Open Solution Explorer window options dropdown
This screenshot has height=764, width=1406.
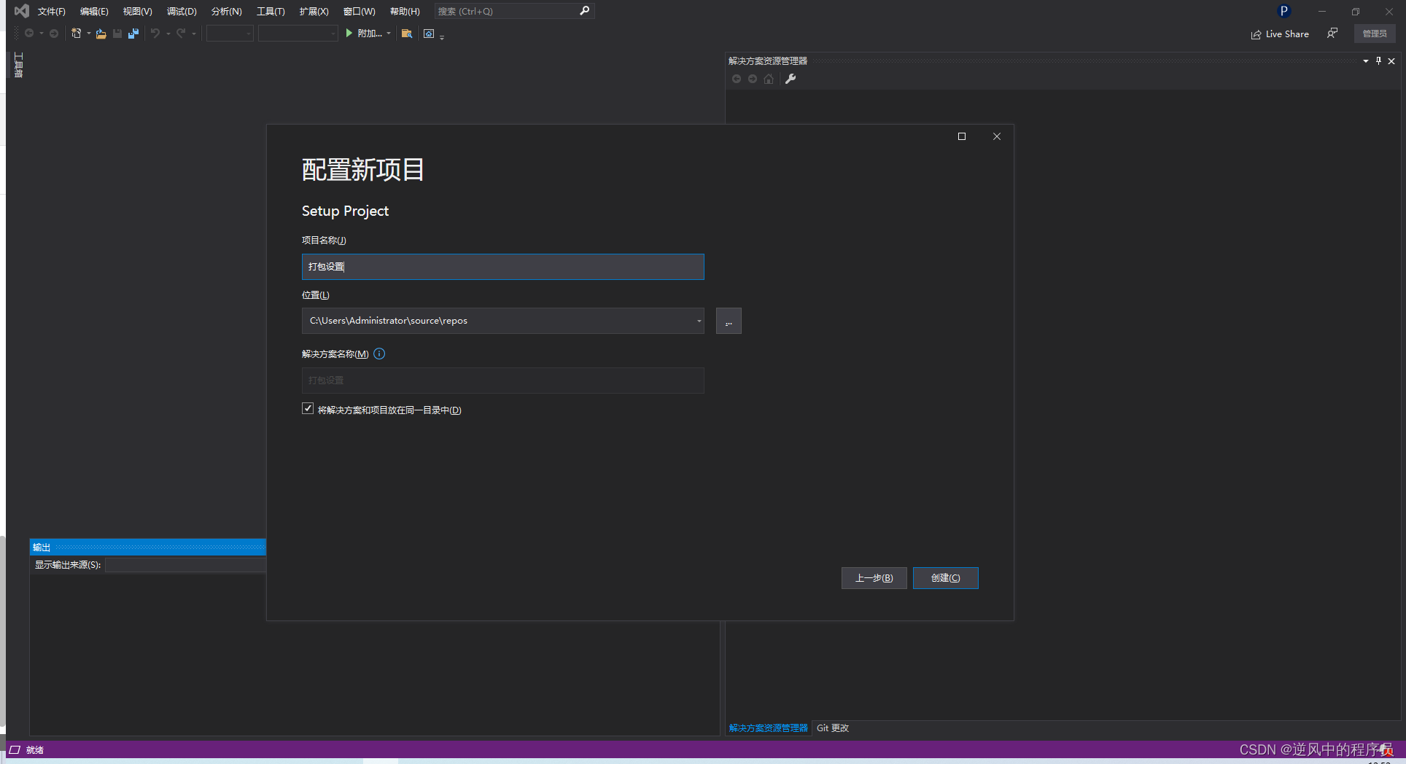coord(1366,61)
